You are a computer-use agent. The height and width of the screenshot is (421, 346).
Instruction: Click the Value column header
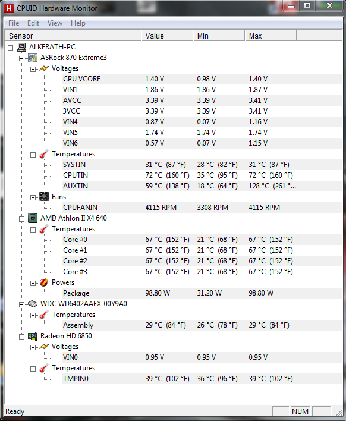click(167, 36)
